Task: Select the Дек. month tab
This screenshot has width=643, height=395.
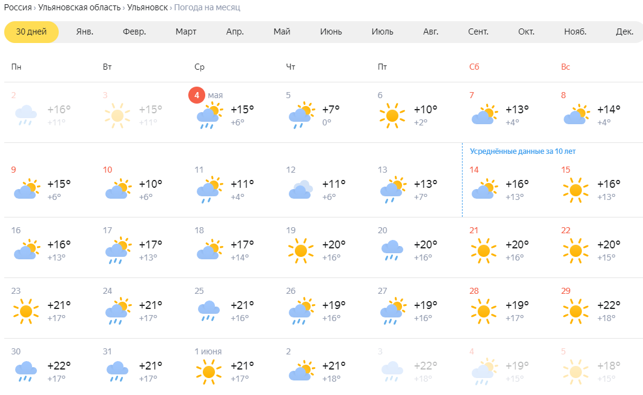Action: tap(624, 32)
